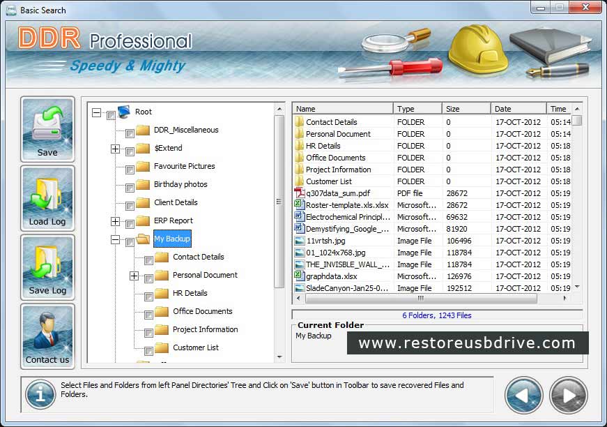Select Contact Details in the folder tree
Viewport: 607px width, 427px height.
coord(198,257)
